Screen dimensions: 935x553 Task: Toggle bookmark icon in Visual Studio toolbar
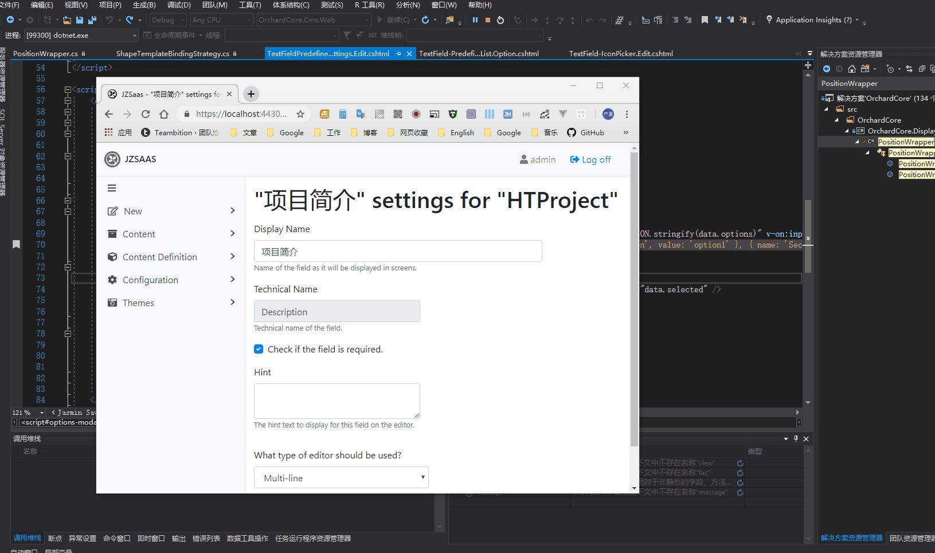tap(705, 20)
